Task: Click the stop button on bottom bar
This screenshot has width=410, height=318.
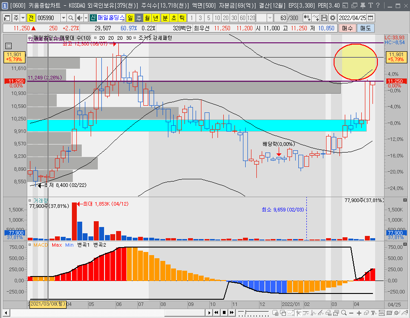Action: point(224,313)
